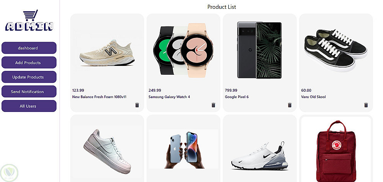The image size is (383, 182).
Task: Select Send Notification button
Action: tap(29, 92)
